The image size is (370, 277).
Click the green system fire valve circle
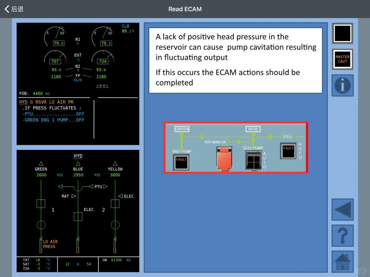(41, 225)
